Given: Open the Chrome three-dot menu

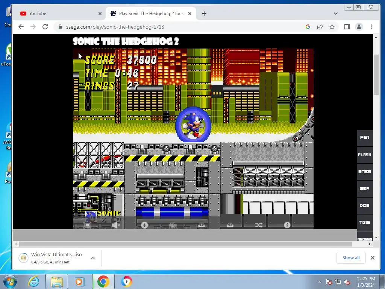Looking at the screenshot, I should [x=371, y=27].
